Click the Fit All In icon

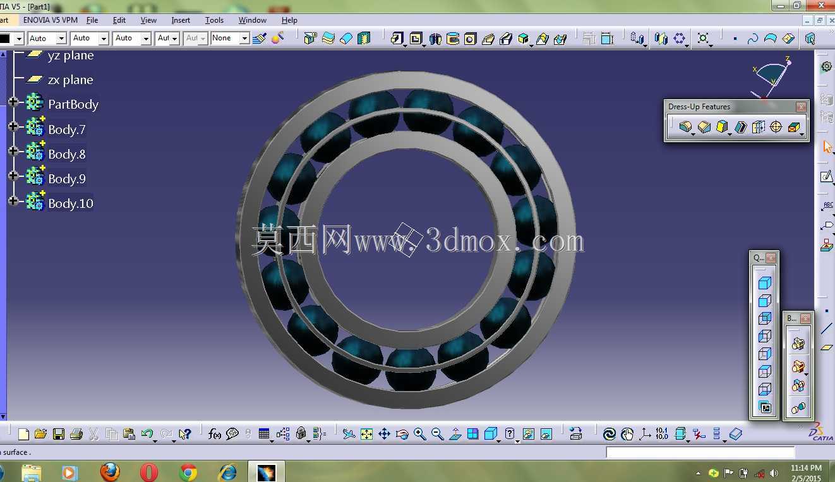pyautogui.click(x=366, y=434)
